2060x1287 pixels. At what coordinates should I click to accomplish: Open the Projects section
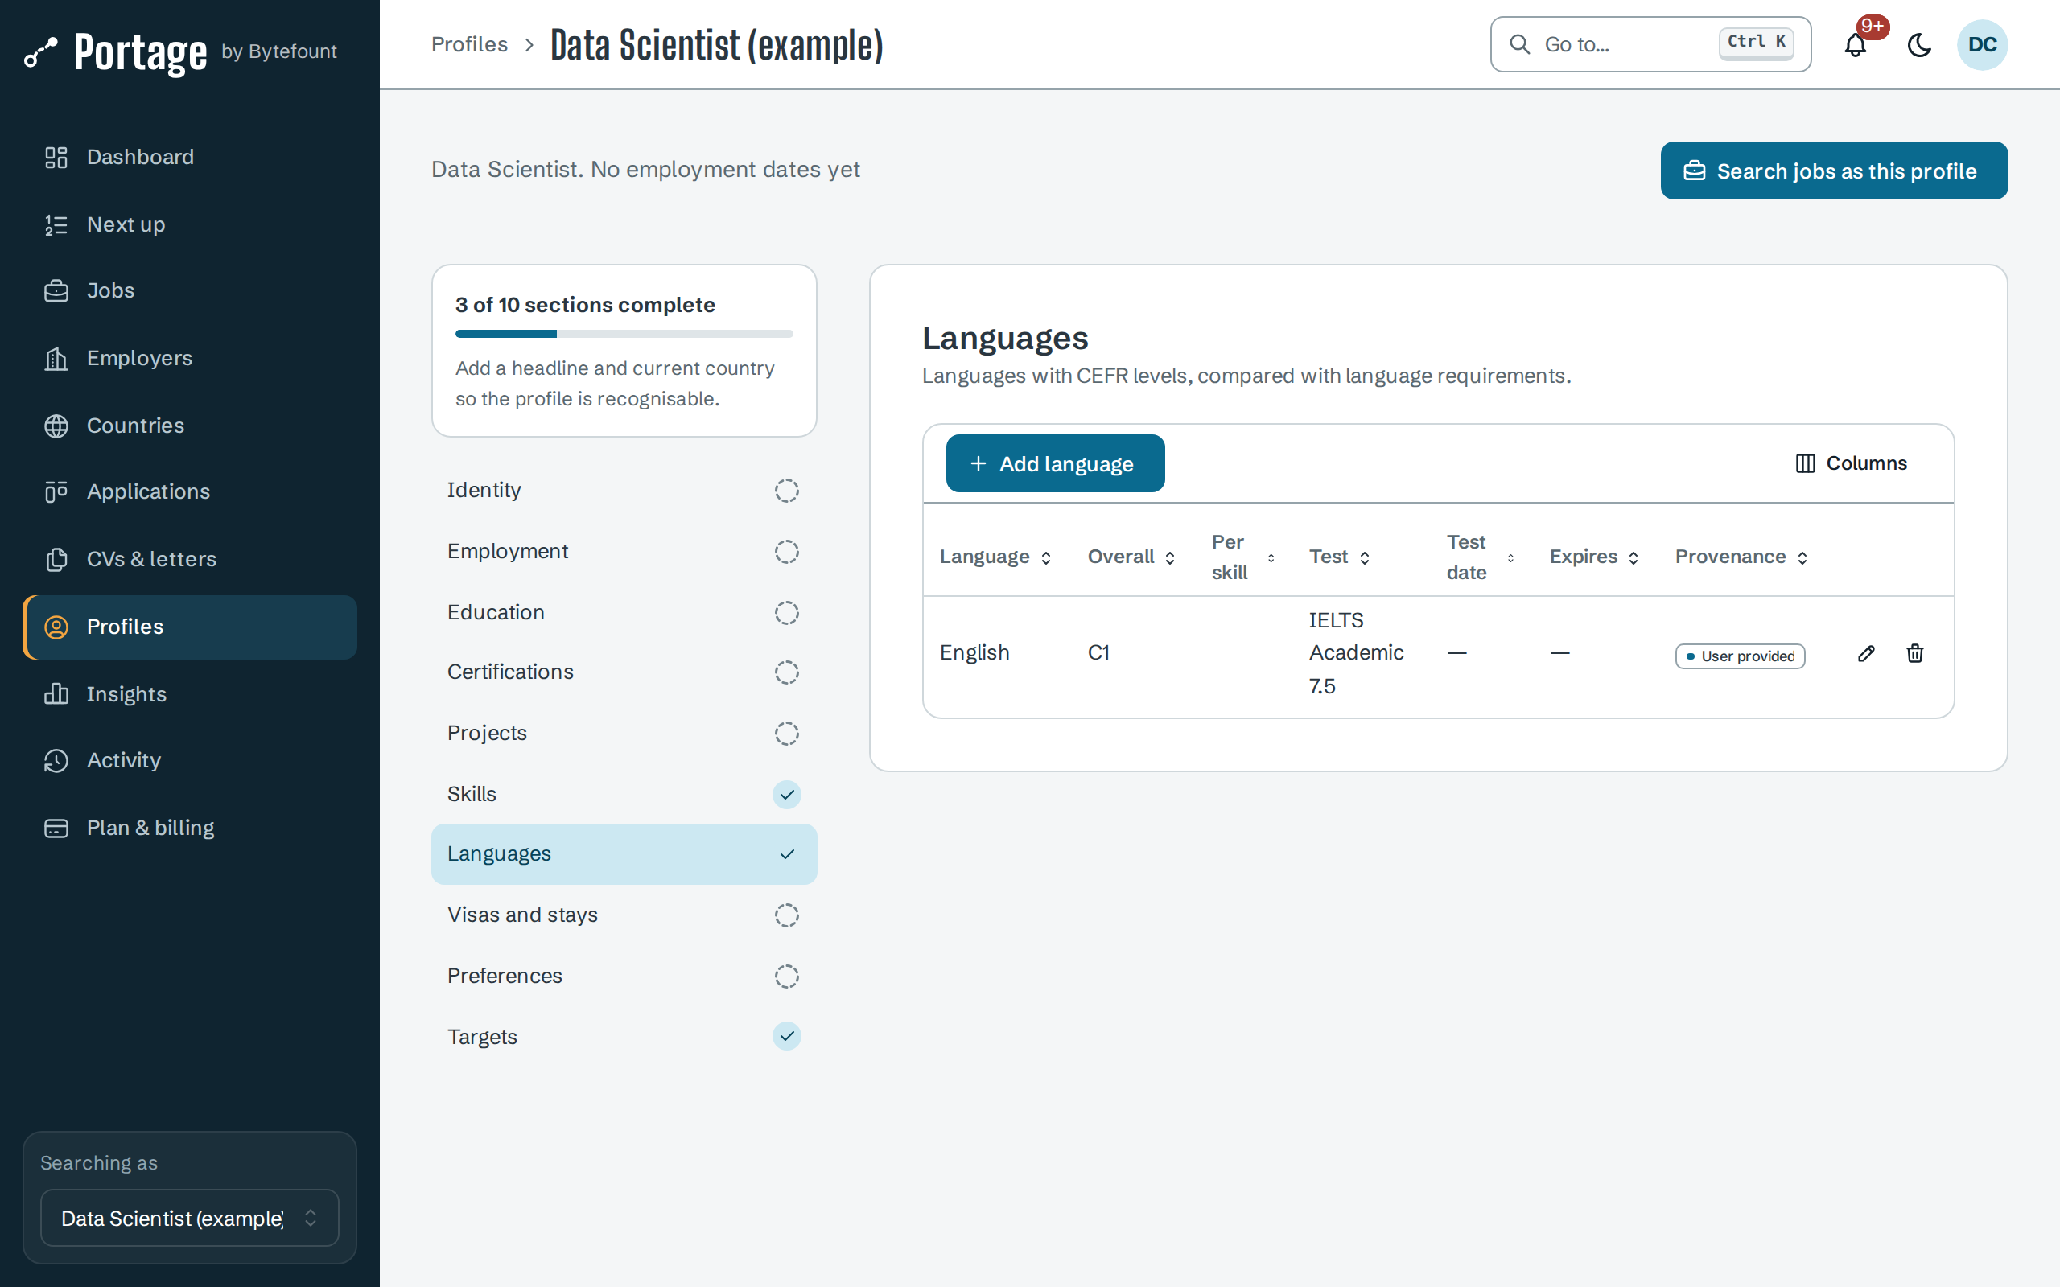coord(624,733)
